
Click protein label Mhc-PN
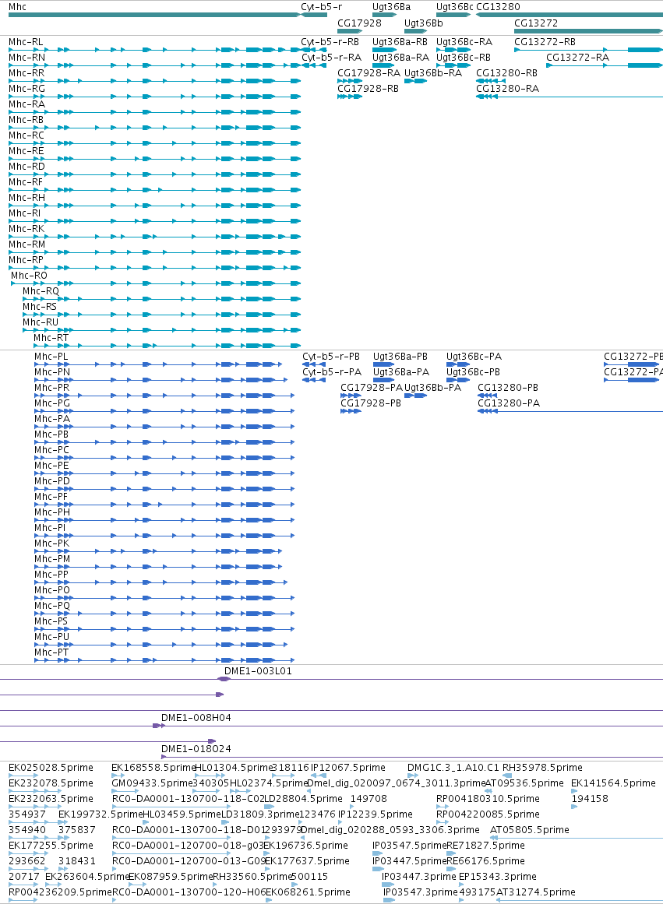click(52, 372)
